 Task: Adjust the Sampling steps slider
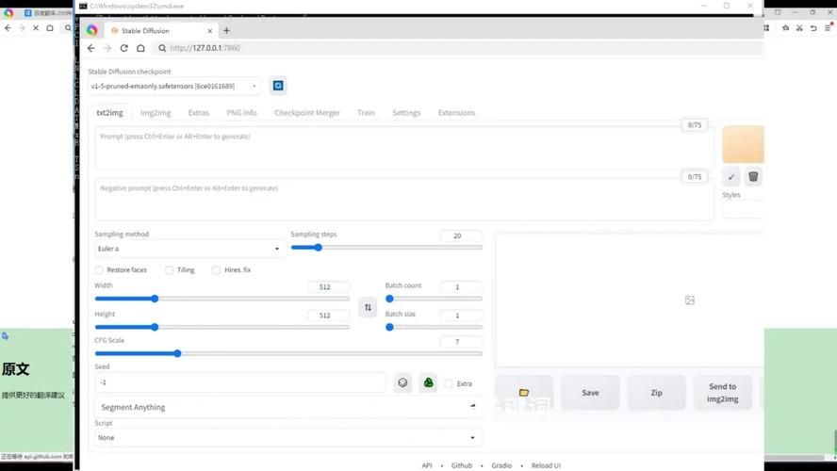(386, 248)
